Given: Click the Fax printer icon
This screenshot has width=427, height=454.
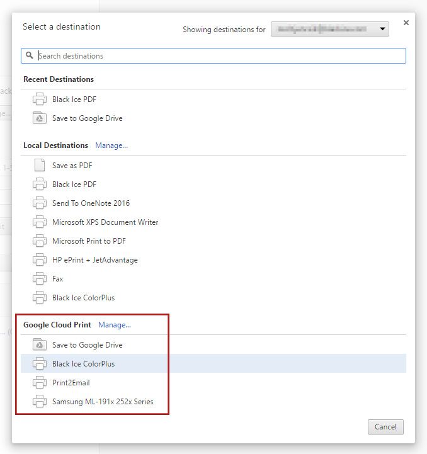Looking at the screenshot, I should (40, 279).
